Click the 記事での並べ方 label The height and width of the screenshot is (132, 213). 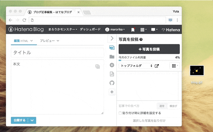[x=129, y=106]
